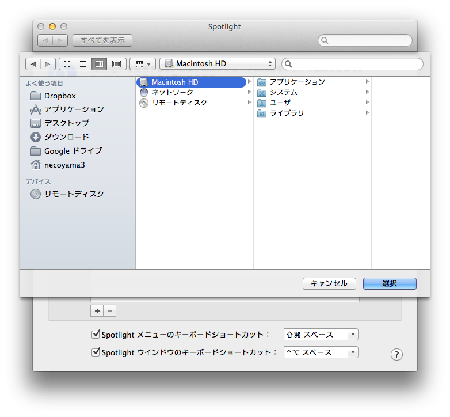Go forward in the Spotlight preferences window
Screen dimensions: 450x417
pos(60,40)
